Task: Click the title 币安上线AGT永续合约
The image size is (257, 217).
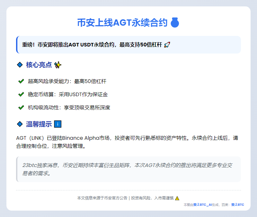Action: point(122,22)
